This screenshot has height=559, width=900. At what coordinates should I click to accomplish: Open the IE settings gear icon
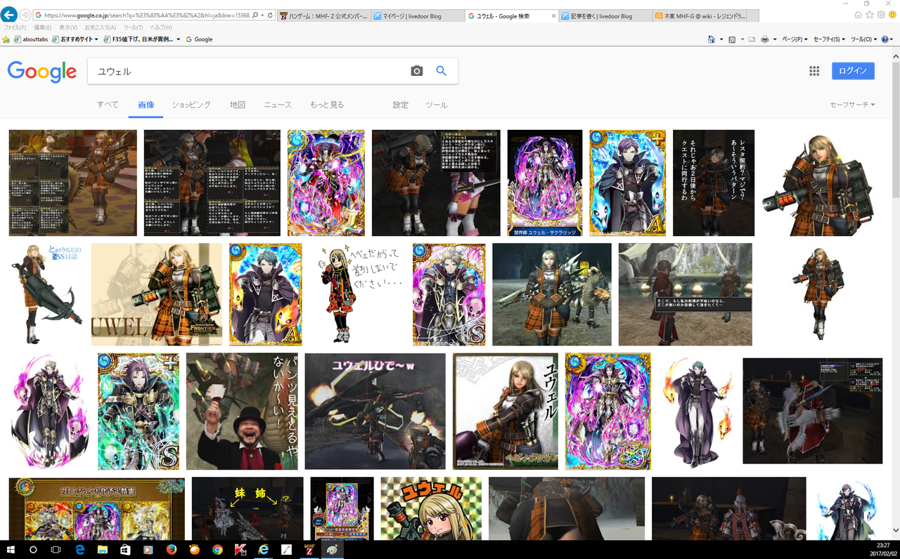point(881,15)
